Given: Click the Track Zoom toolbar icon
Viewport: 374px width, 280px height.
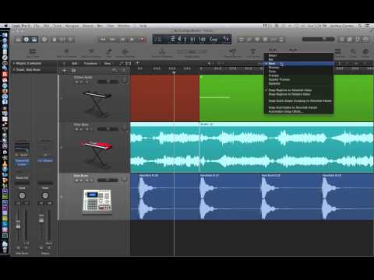Looking at the screenshot, I should [x=33, y=52].
